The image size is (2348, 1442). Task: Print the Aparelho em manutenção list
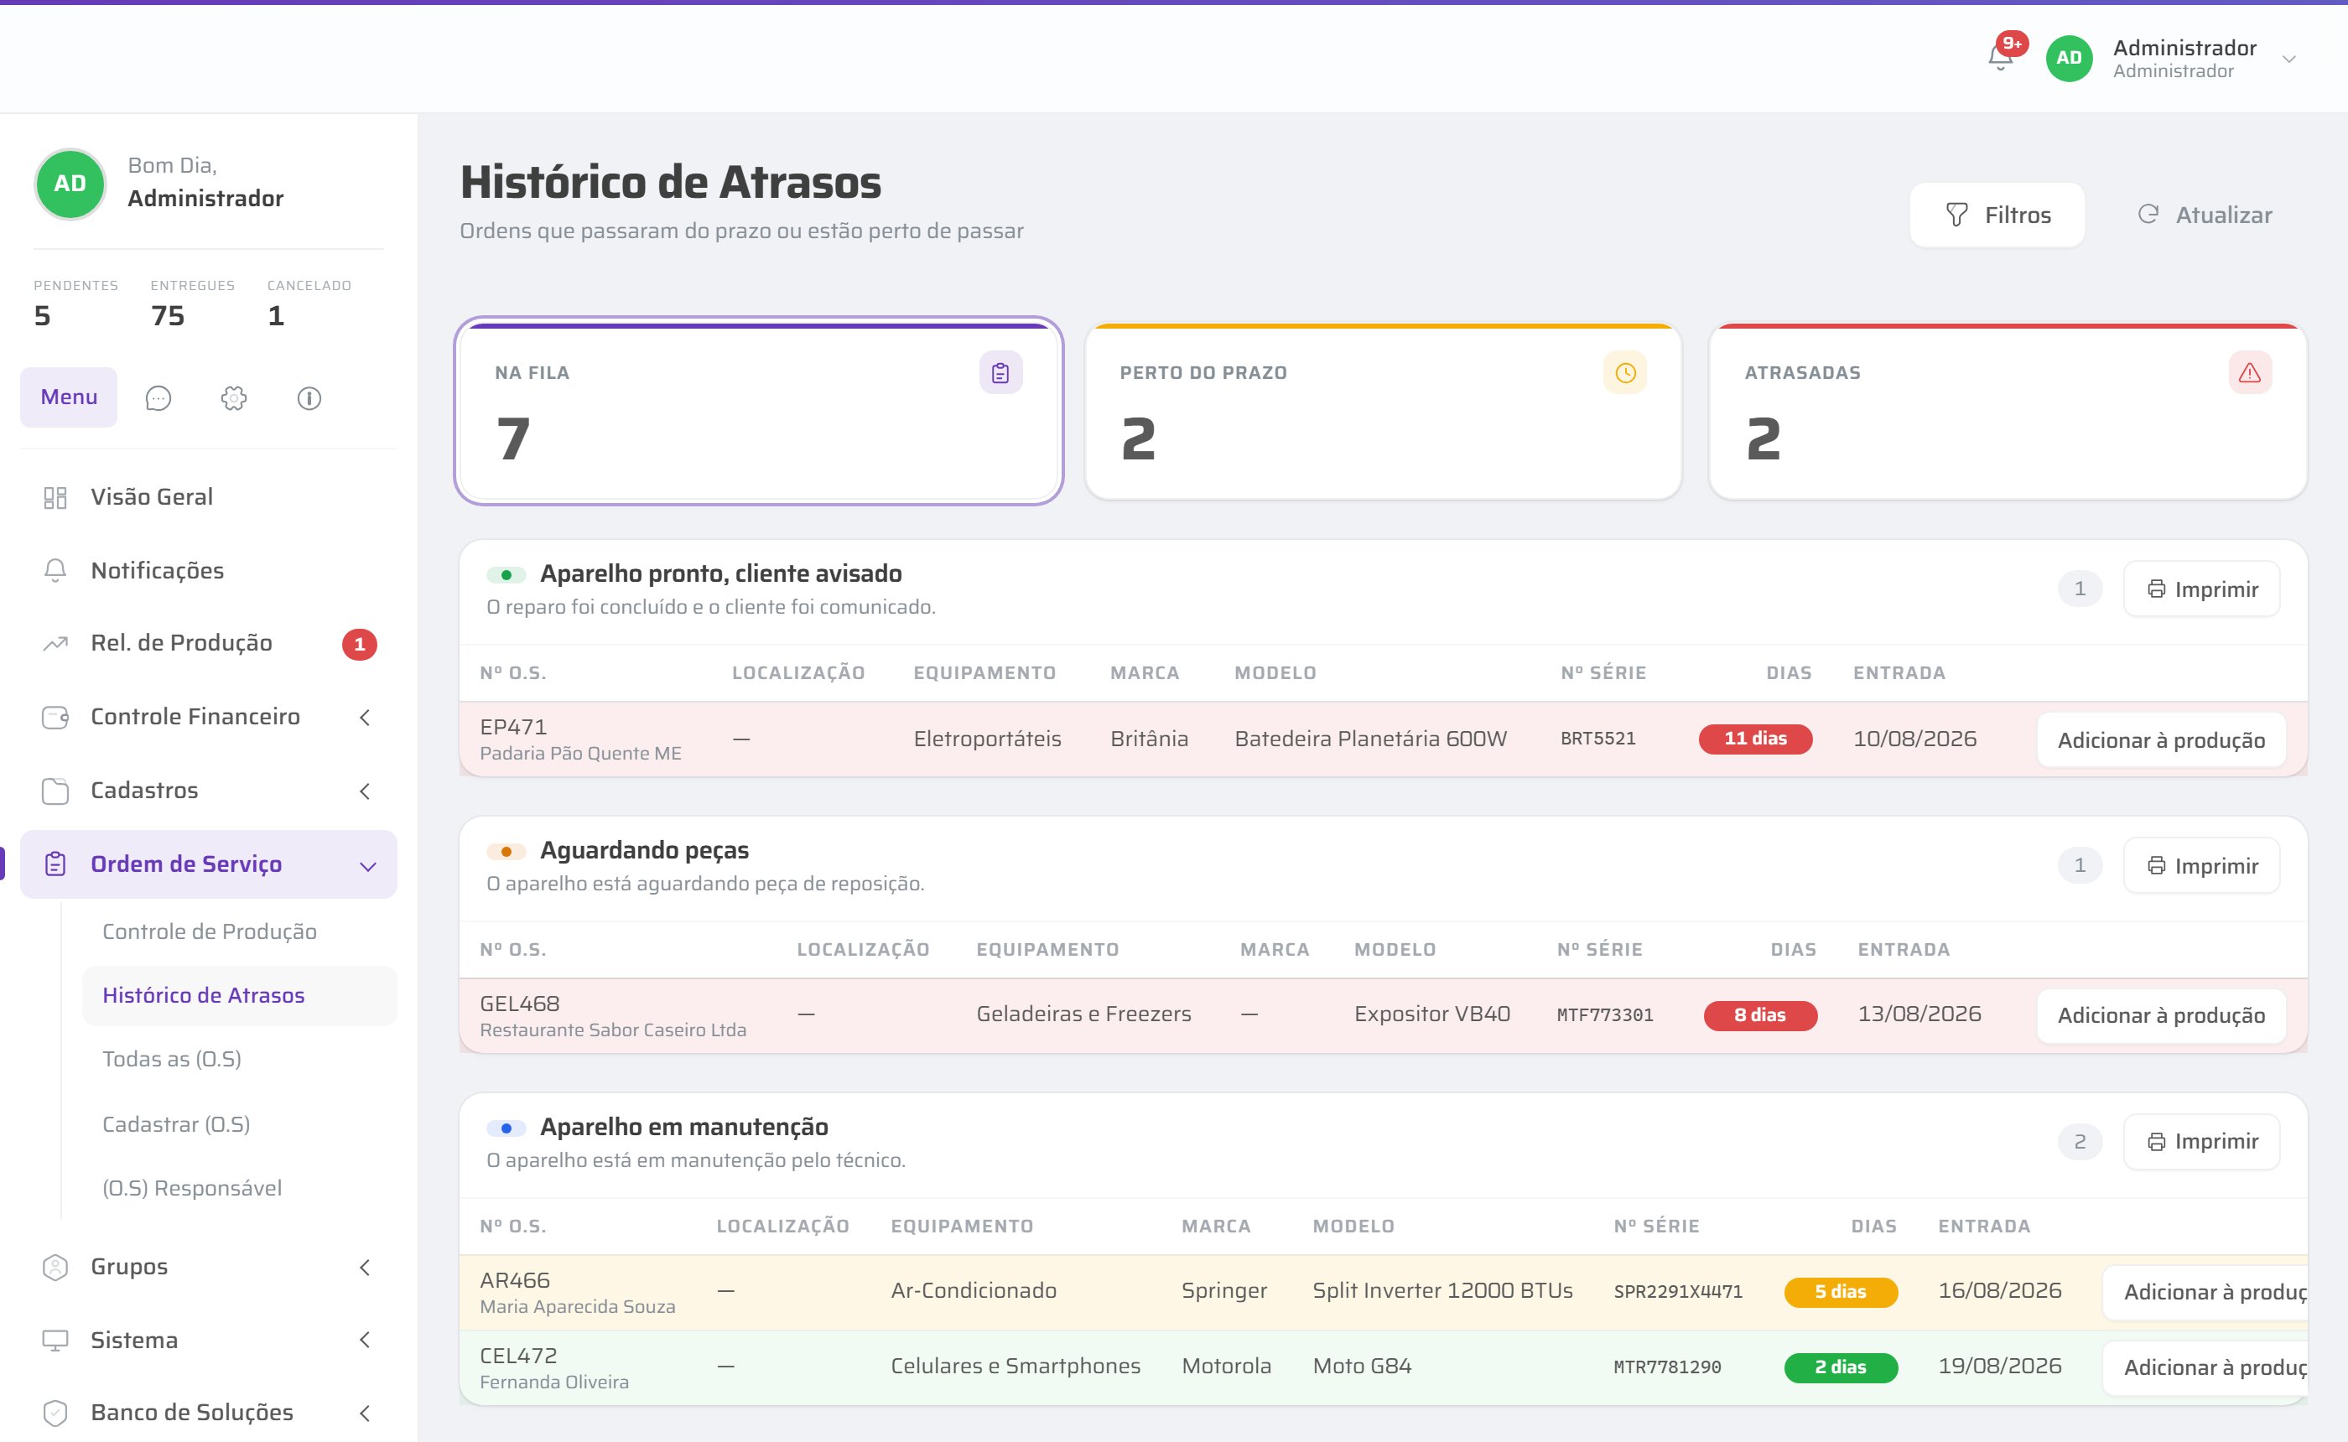pos(2202,1142)
